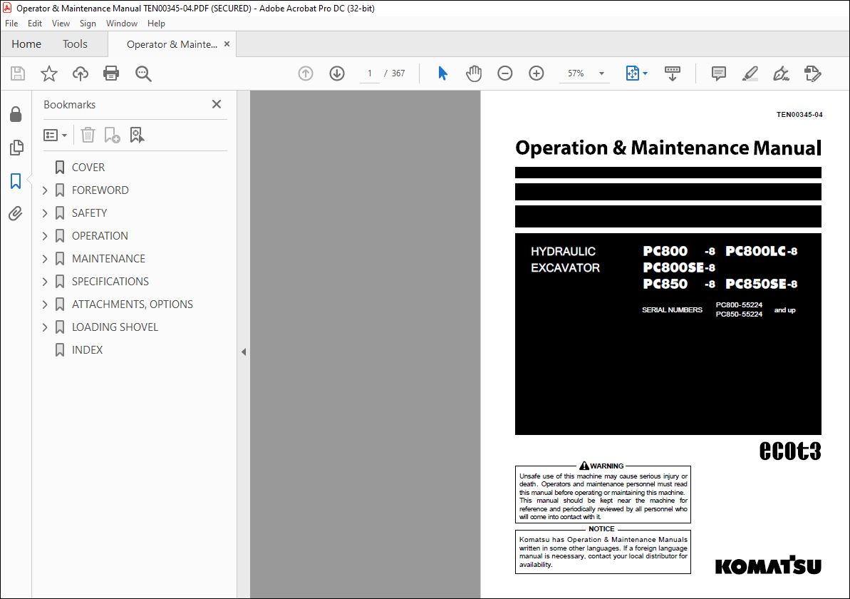
Task: Click the stamp tool icon
Action: tap(813, 73)
